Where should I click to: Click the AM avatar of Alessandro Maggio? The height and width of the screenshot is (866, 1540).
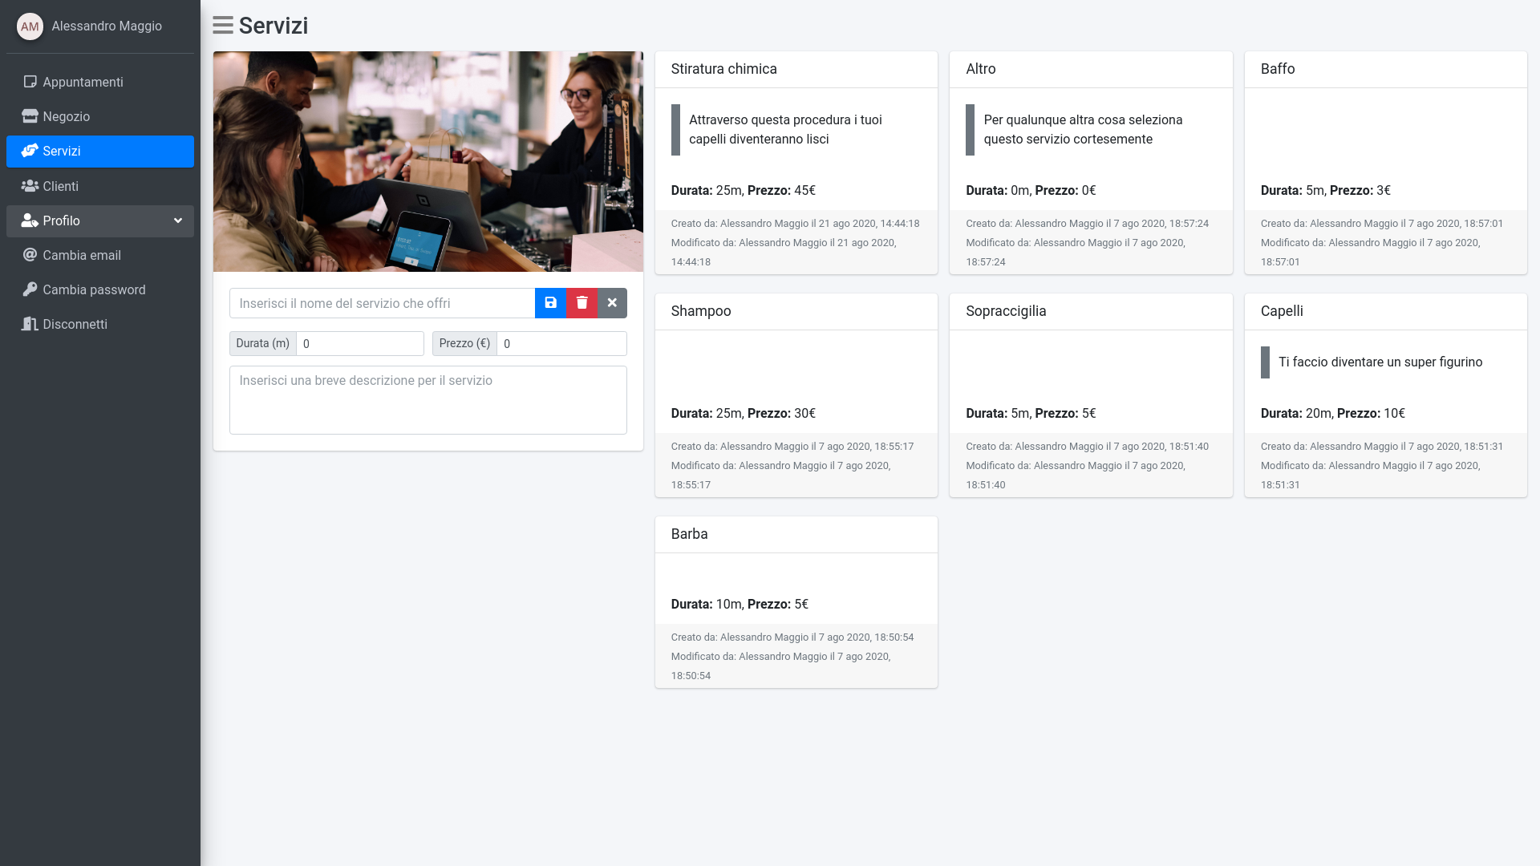pyautogui.click(x=30, y=26)
